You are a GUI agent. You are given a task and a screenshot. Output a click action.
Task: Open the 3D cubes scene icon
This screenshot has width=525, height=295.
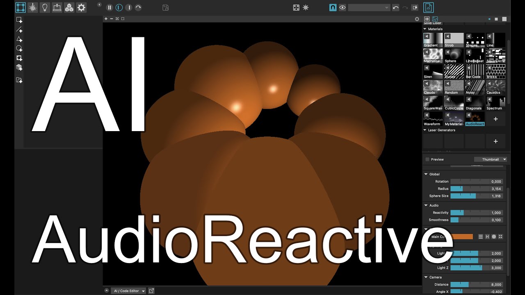[x=69, y=7]
